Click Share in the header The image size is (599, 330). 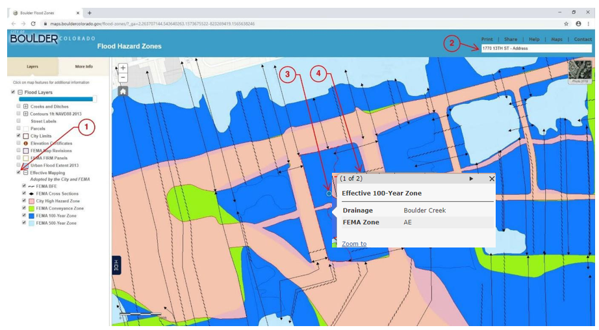tap(511, 40)
